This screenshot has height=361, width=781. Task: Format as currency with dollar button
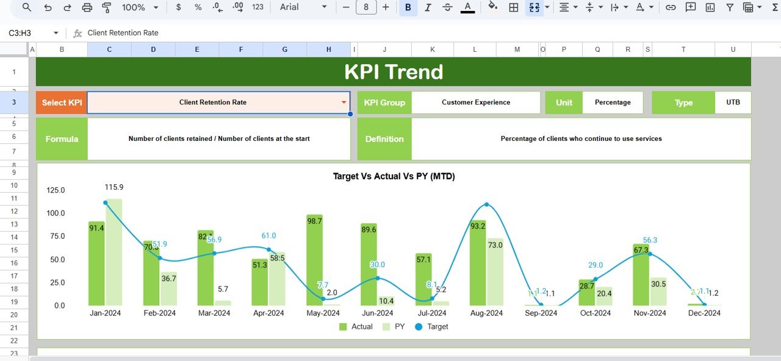pos(178,7)
